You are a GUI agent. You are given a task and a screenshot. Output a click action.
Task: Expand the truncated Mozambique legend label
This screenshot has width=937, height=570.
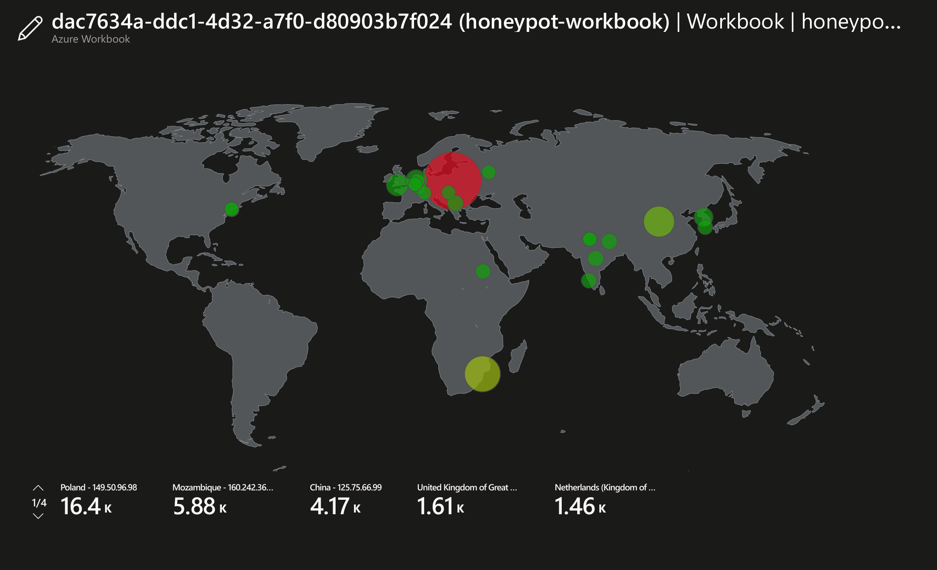tap(223, 488)
